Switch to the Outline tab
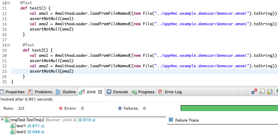This screenshot has width=278, height=136. (x=66, y=92)
